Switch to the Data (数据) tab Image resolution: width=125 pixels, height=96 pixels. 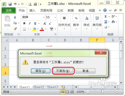tap(70, 10)
